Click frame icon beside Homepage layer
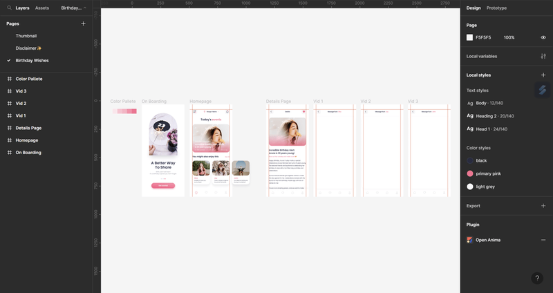553x293 pixels. tap(10, 140)
